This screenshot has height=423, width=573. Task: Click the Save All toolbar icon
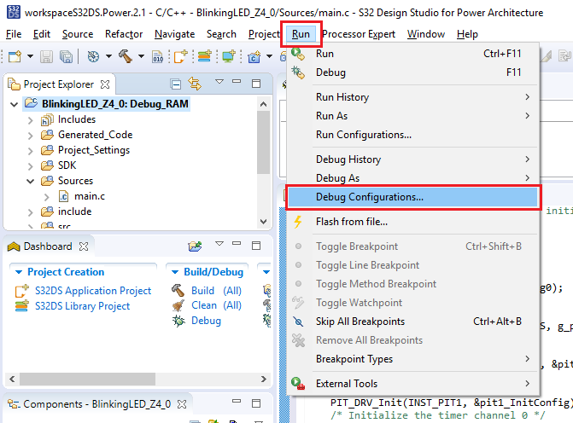pos(66,56)
